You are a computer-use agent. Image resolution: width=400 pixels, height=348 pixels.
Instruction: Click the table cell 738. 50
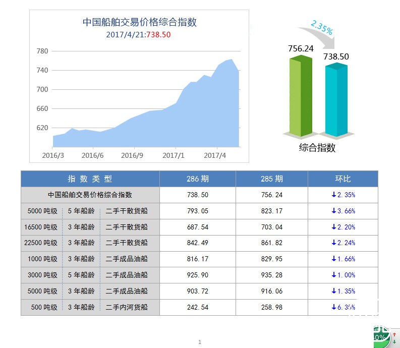(x=198, y=195)
